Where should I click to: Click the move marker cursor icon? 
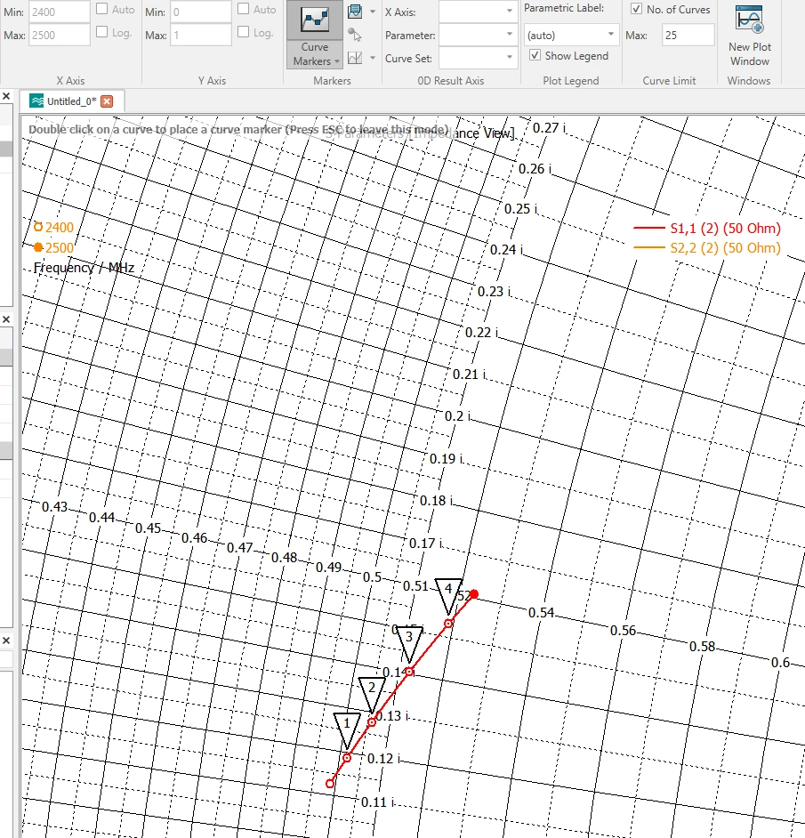[355, 35]
